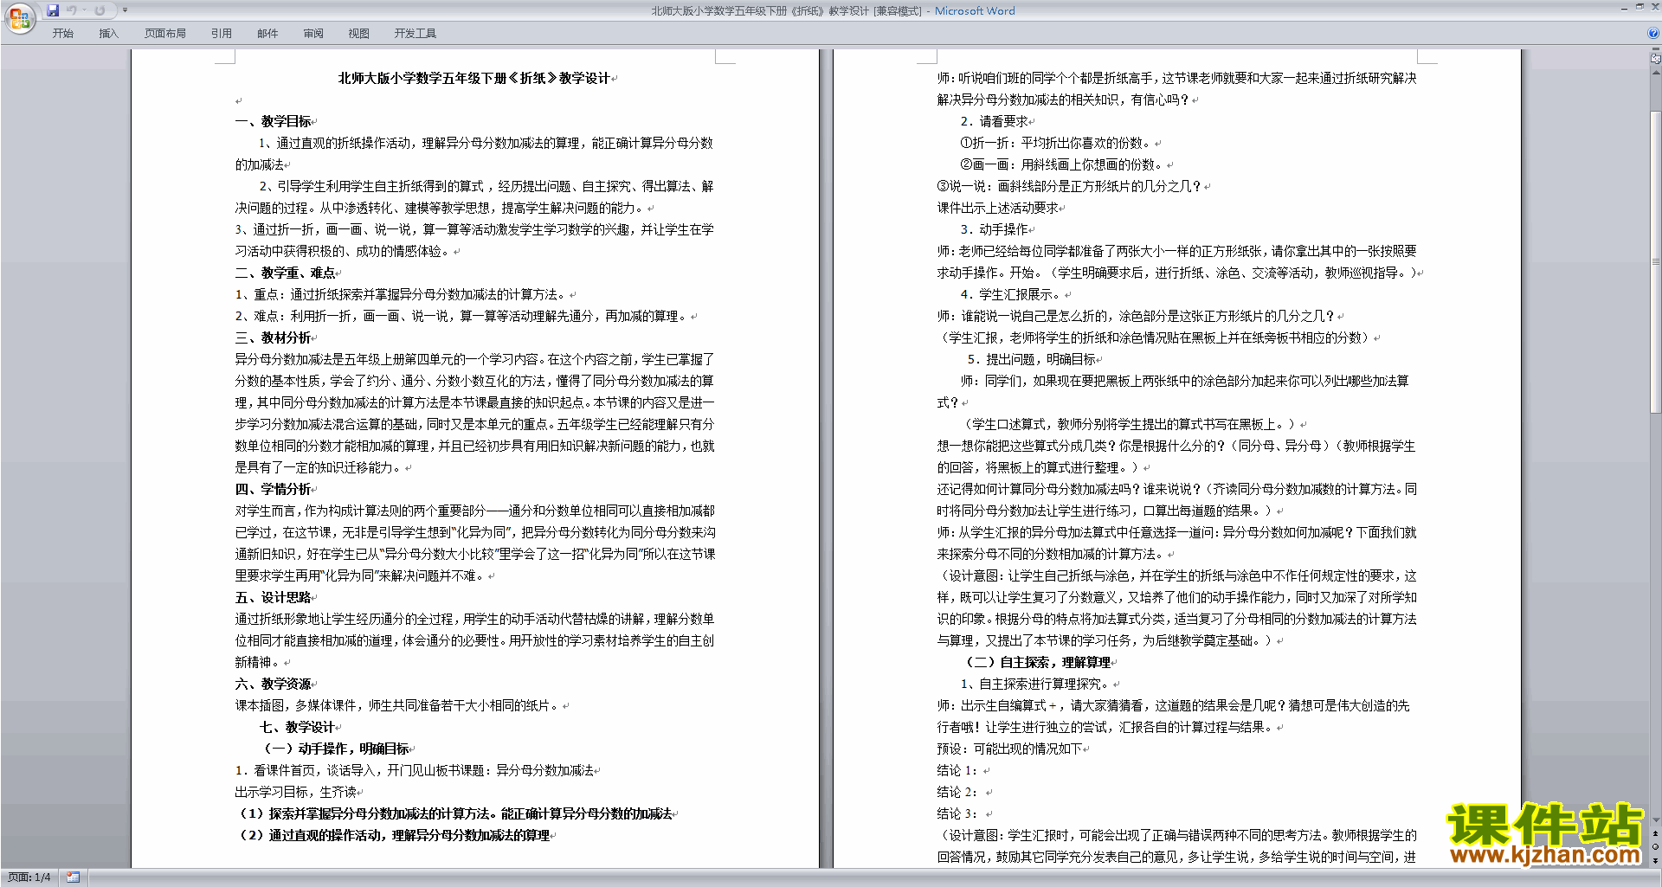1662x887 pixels.
Task: Click the macro recording icon in status bar
Action: [x=73, y=877]
